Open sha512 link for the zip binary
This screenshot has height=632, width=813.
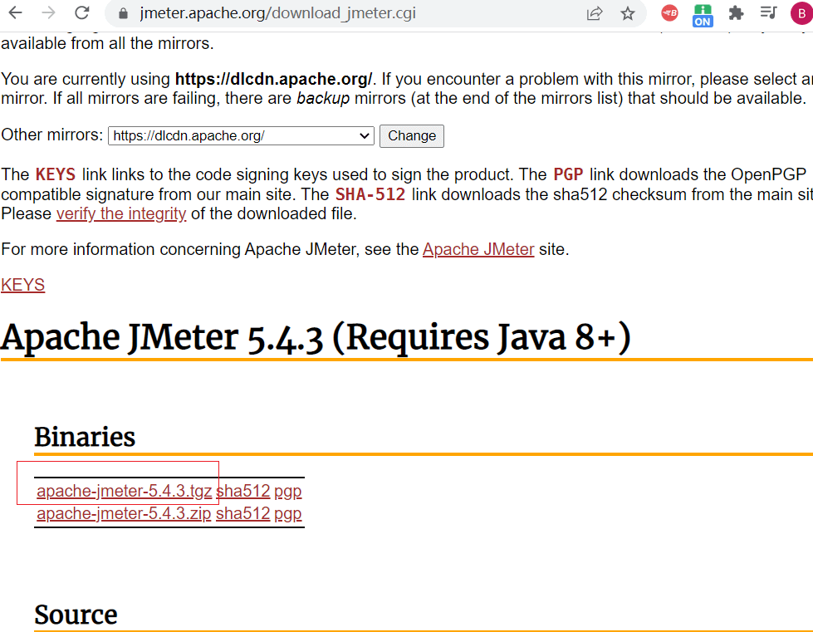(x=242, y=513)
